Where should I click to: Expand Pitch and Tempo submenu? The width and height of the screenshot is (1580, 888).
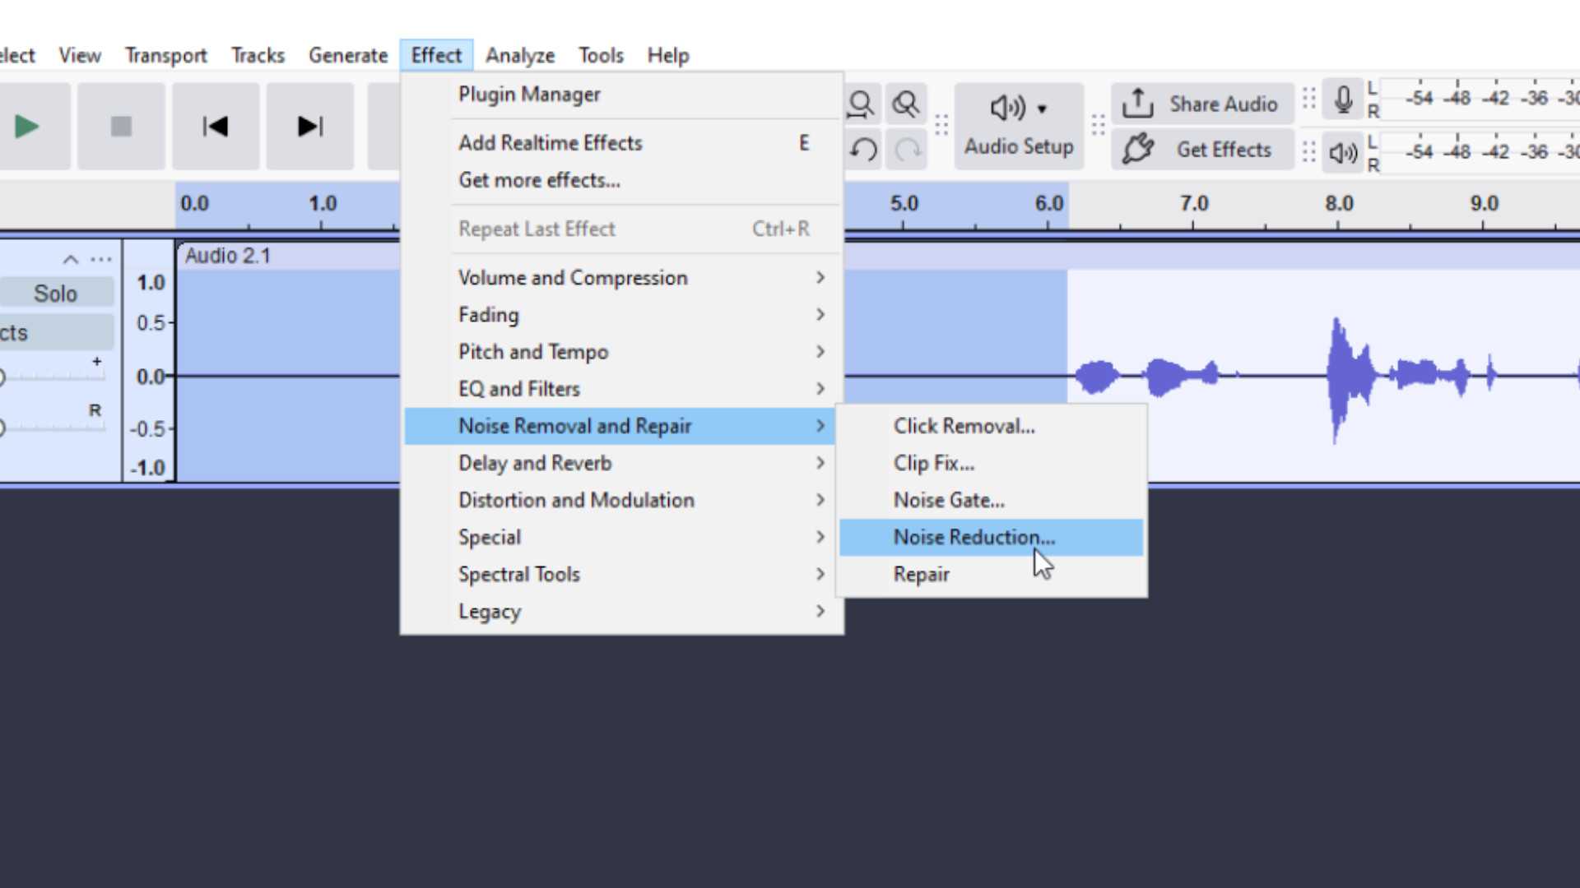[x=621, y=352]
